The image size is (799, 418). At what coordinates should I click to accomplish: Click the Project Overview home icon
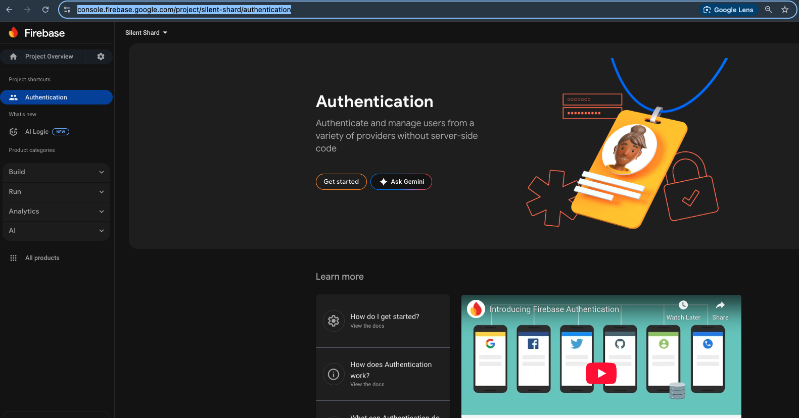pyautogui.click(x=14, y=57)
